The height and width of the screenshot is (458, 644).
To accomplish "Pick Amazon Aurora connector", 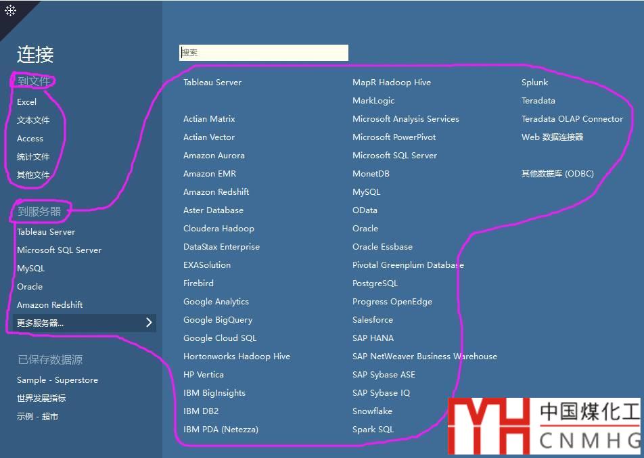I will pos(214,156).
